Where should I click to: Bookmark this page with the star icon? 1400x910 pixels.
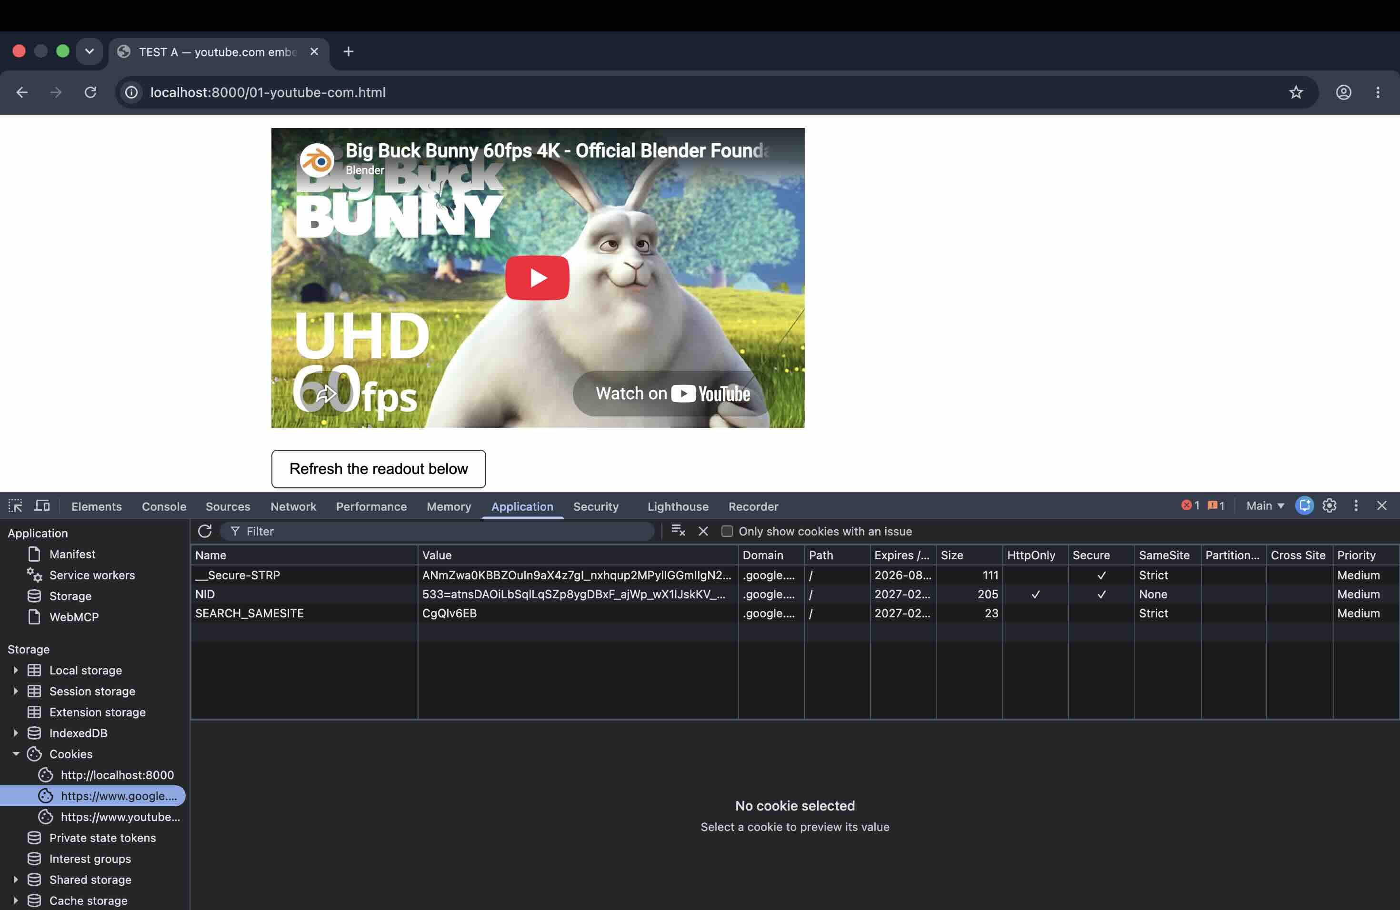click(1296, 92)
